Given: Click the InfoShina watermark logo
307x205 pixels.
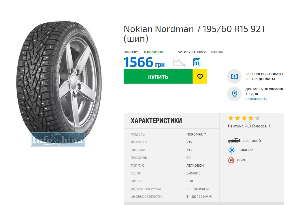Looking at the screenshot, I should (x=58, y=140).
